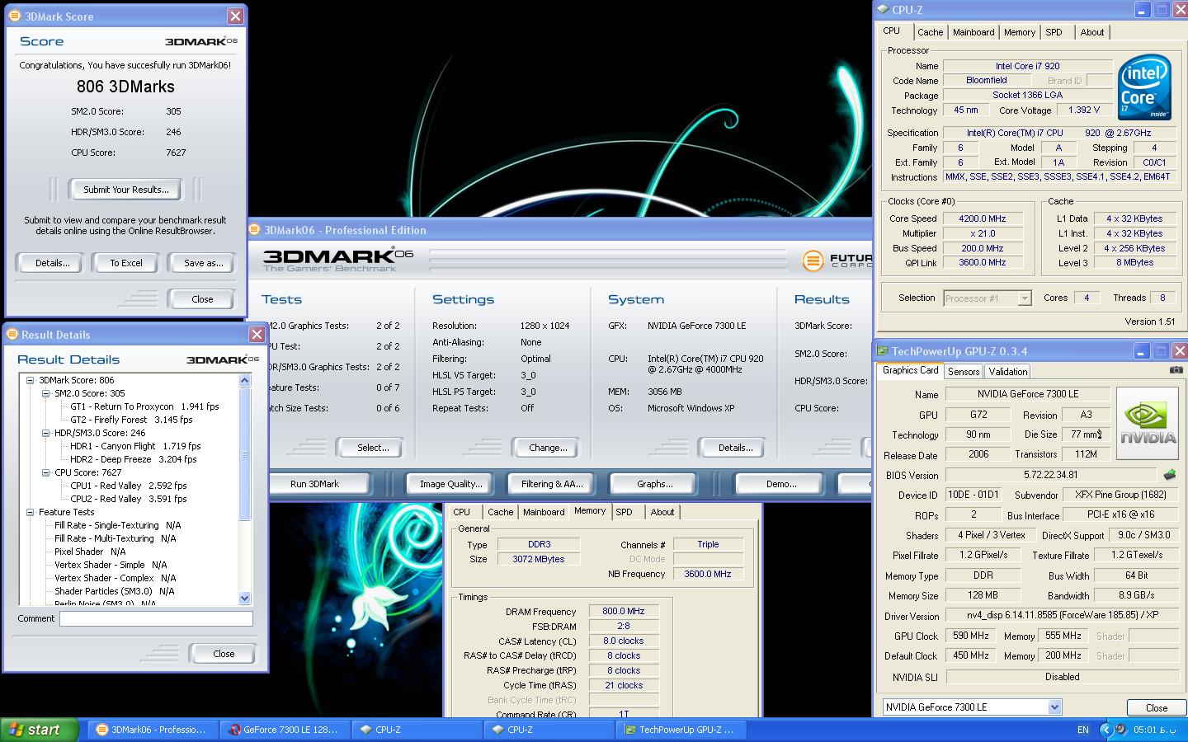Open the SPD tab in top CPU-Z
1188x742 pixels.
1054,32
